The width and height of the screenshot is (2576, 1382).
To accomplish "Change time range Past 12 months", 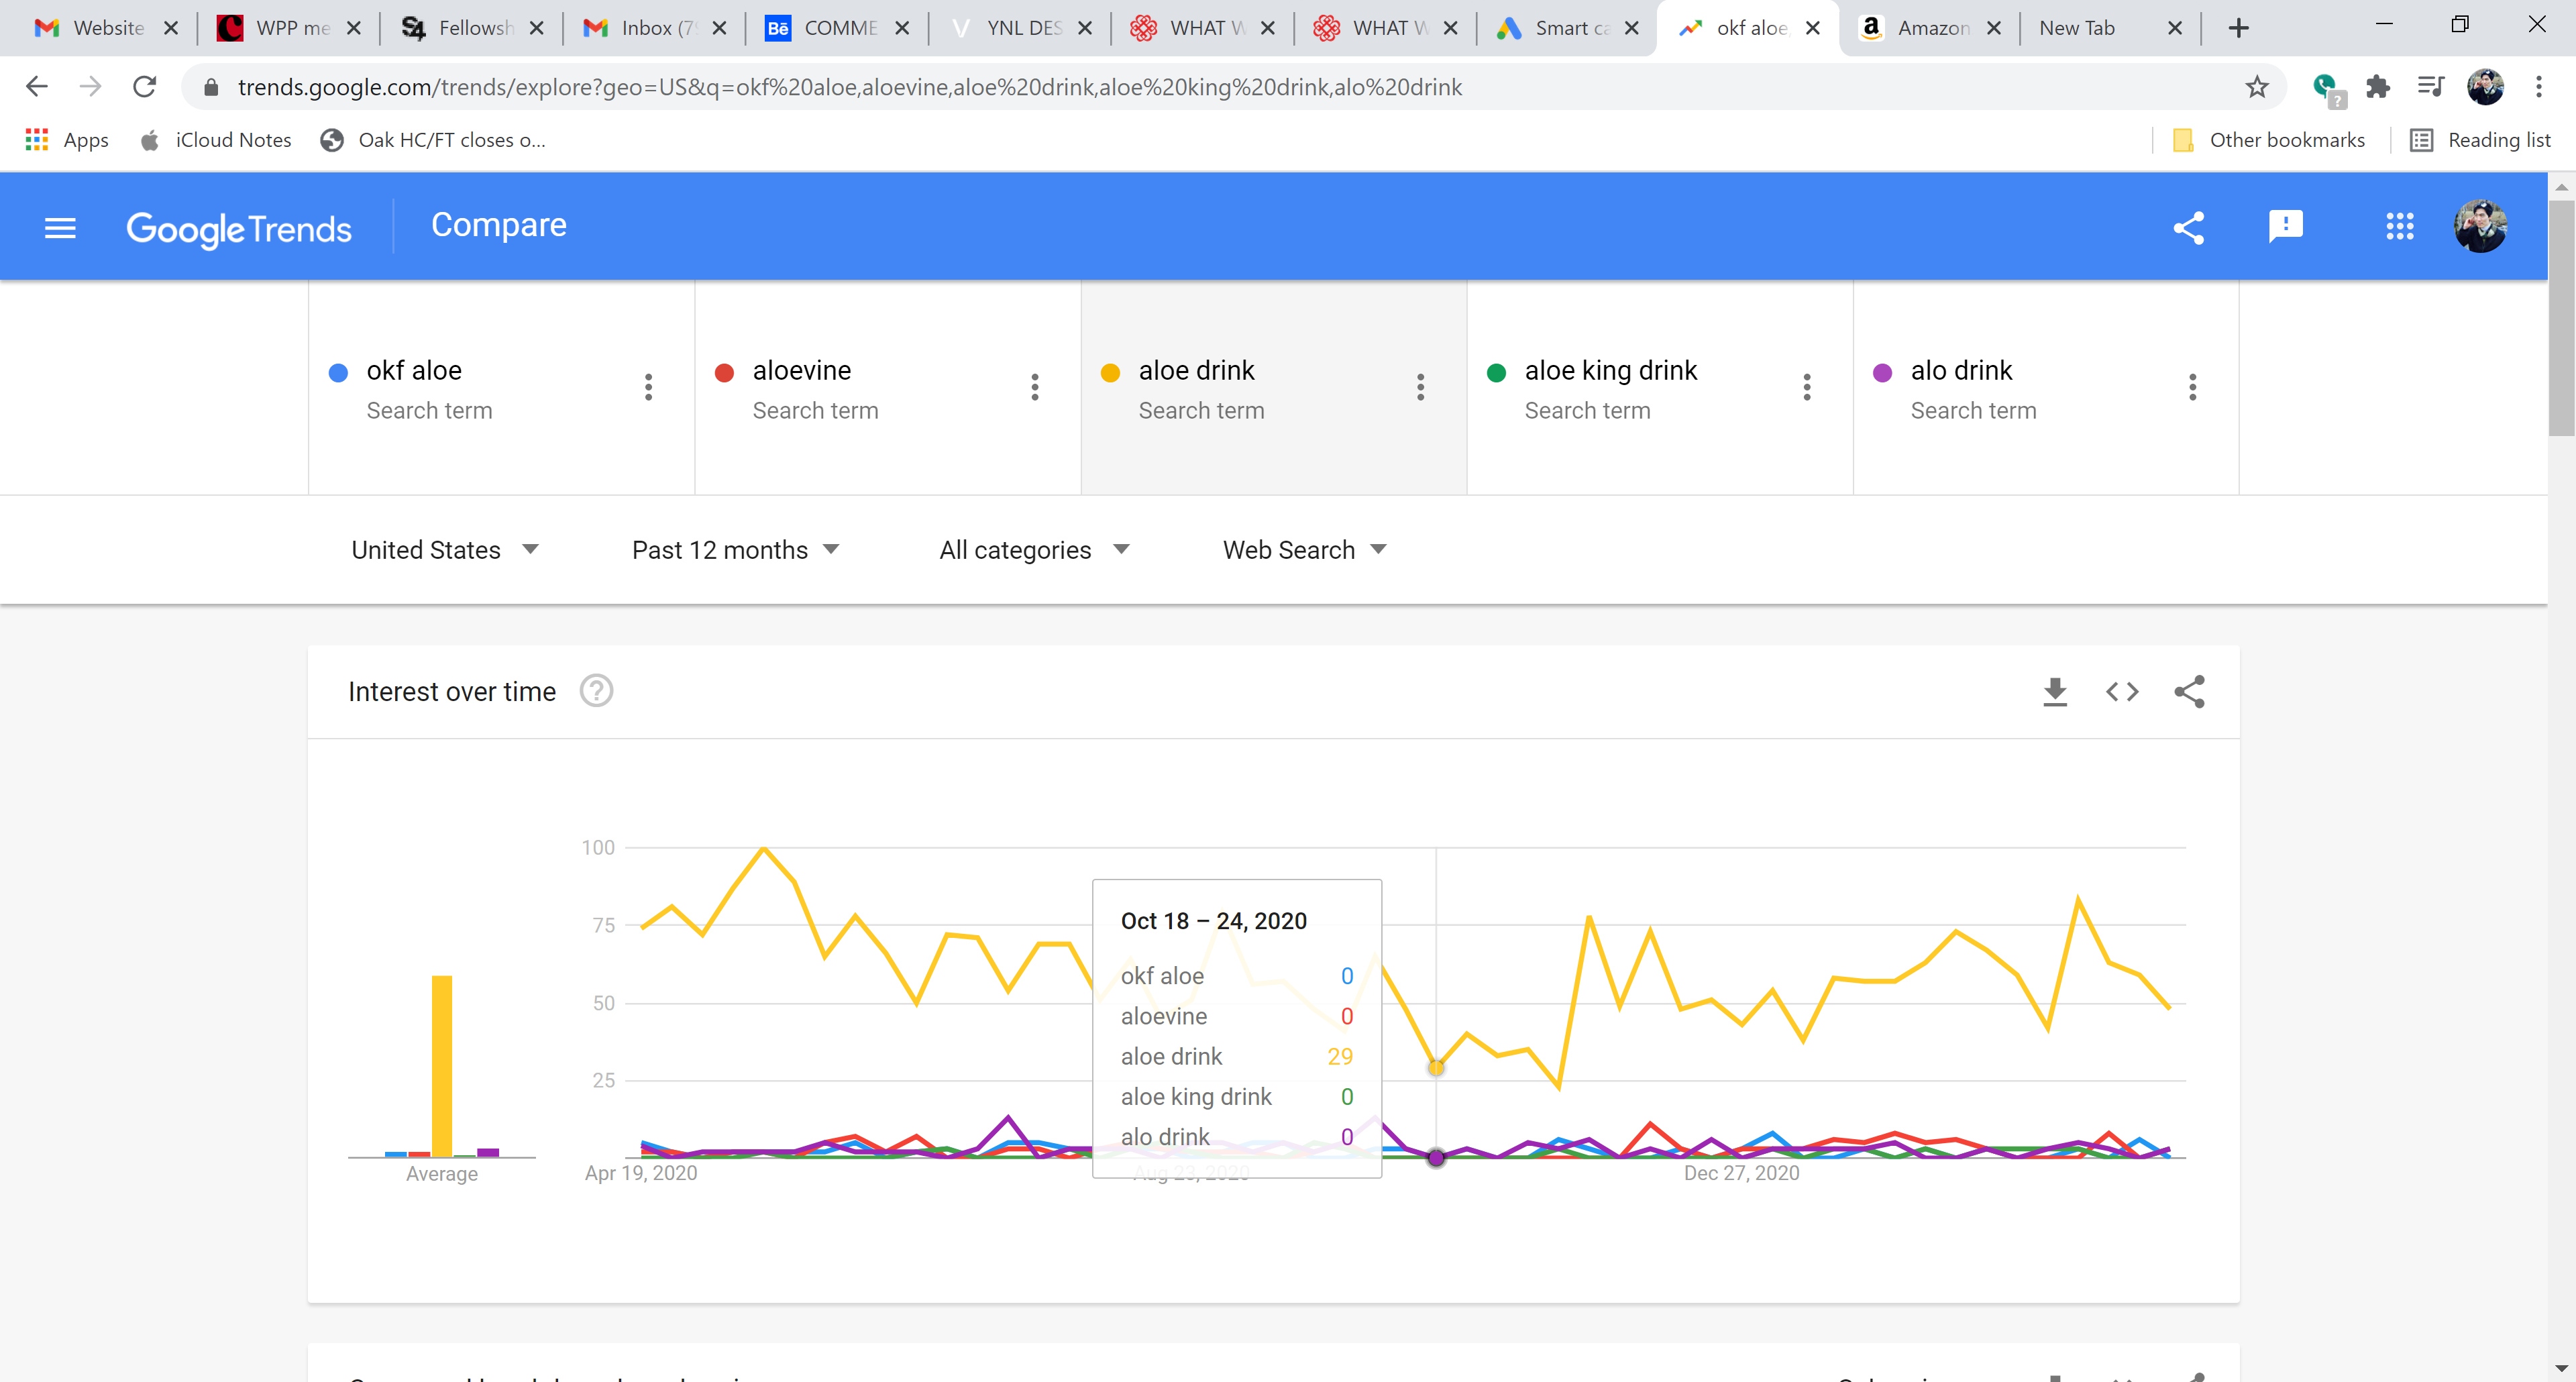I will point(735,550).
